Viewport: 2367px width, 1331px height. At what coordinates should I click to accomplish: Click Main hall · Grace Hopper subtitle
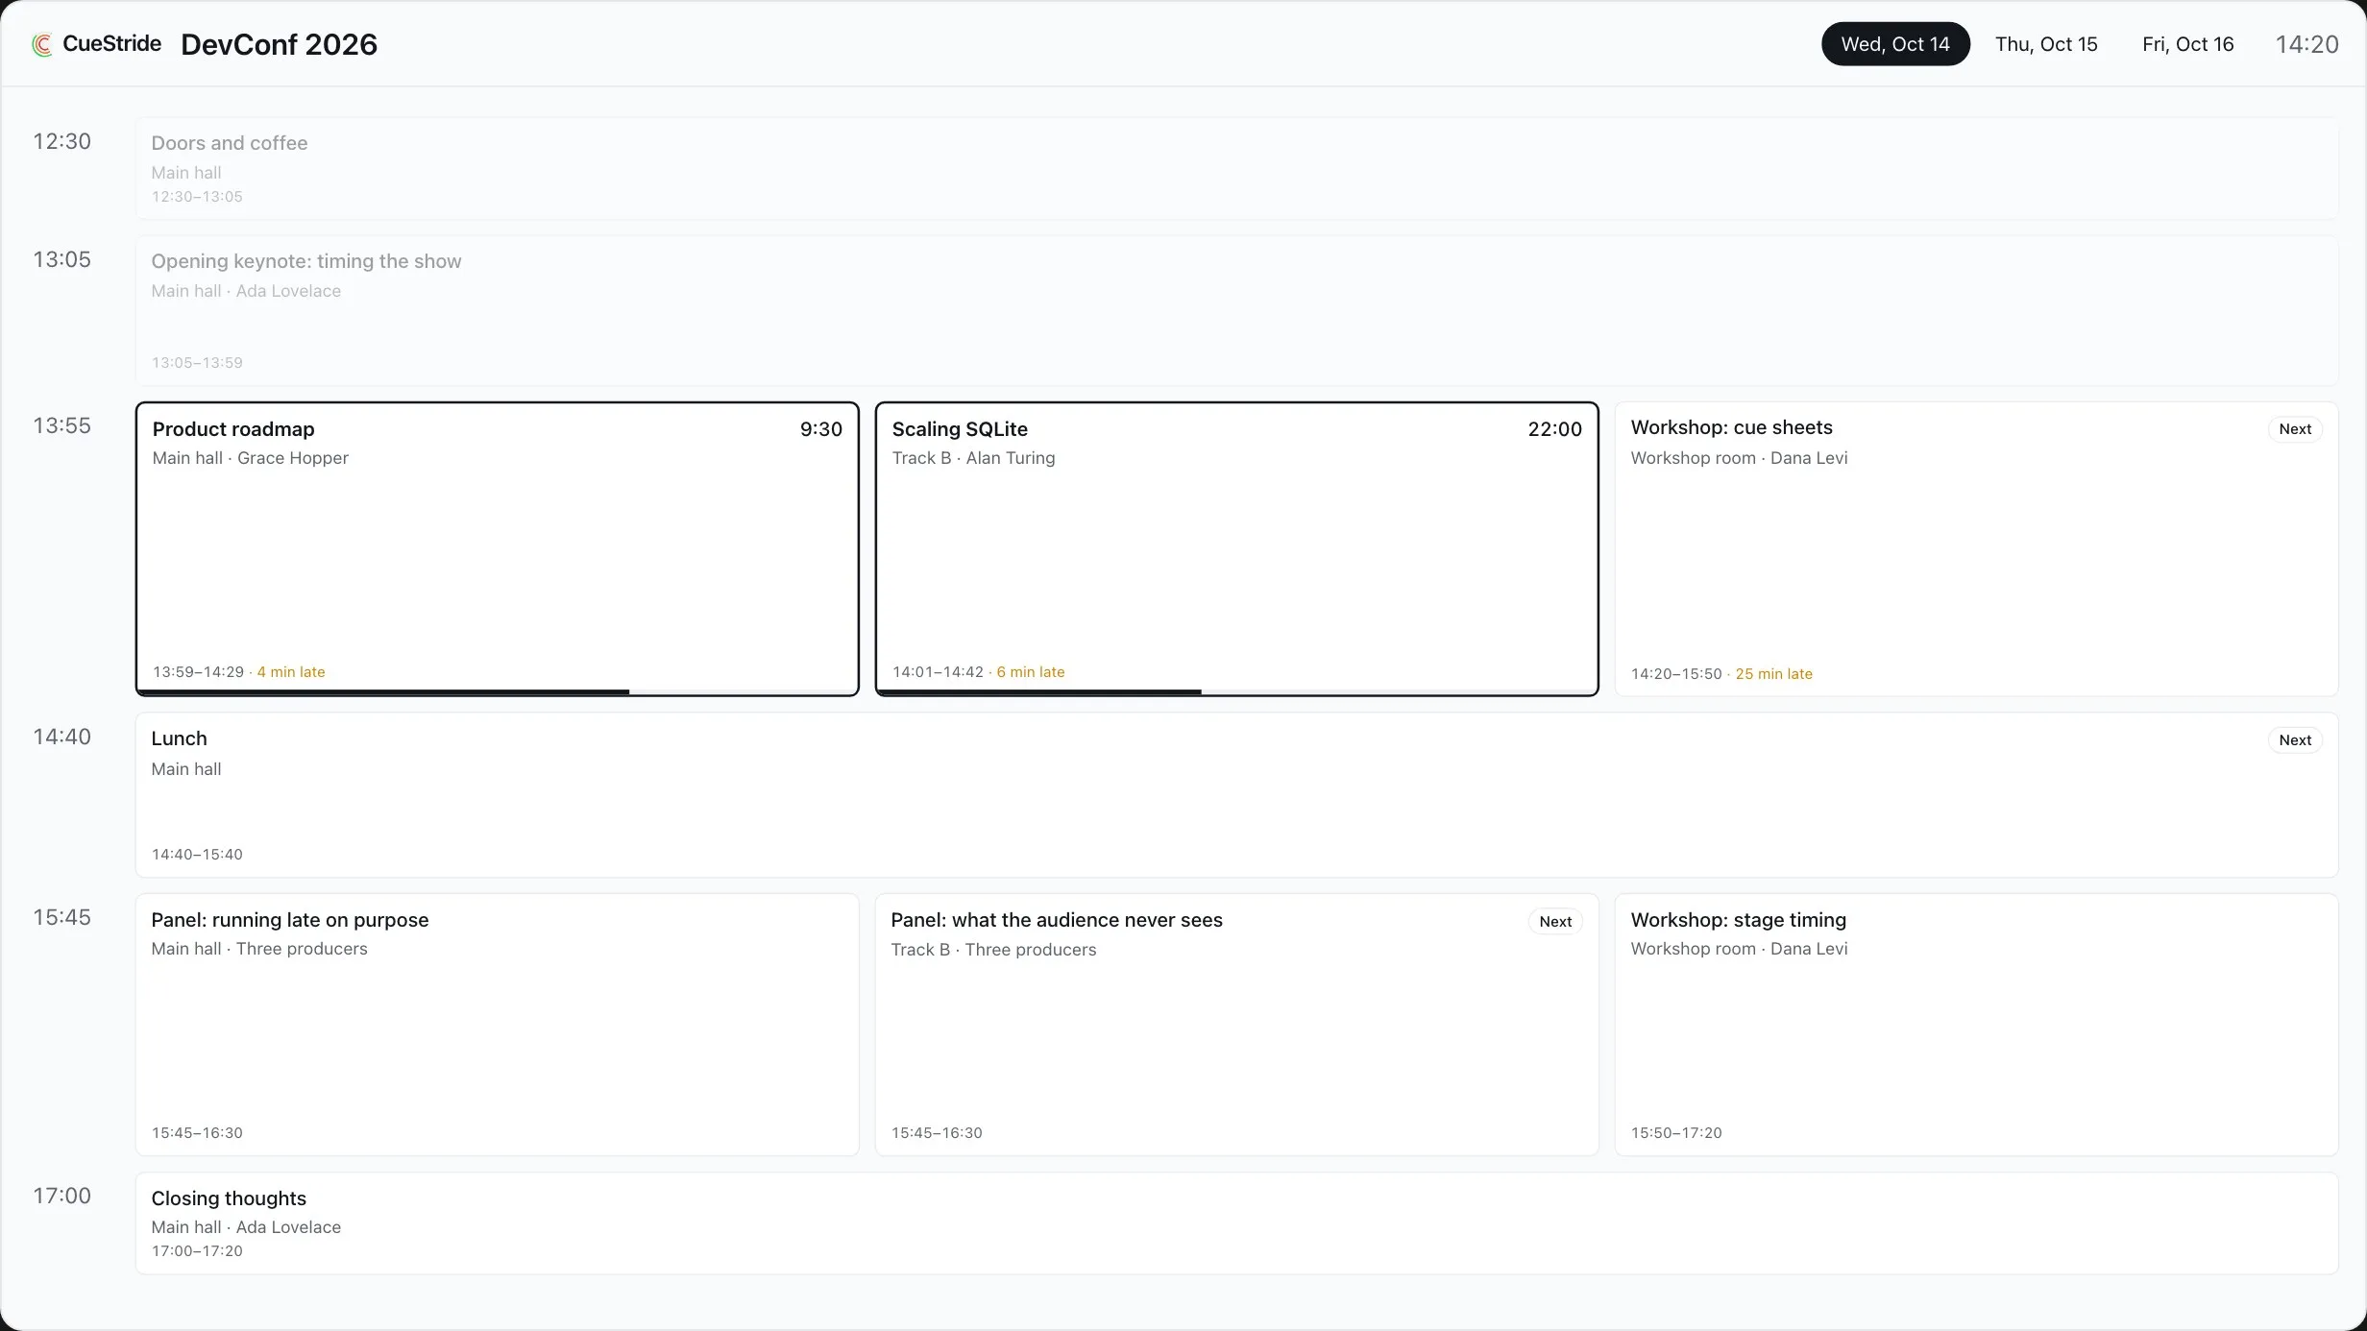pyautogui.click(x=250, y=458)
